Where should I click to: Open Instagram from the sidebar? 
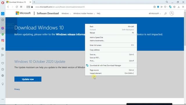pyautogui.click(x=3, y=41)
